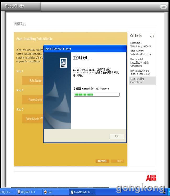Image resolution: width=170 pixels, height=196 pixels.
Task: Select Start Installing RobotStudio contents entry
Action: click(x=143, y=80)
